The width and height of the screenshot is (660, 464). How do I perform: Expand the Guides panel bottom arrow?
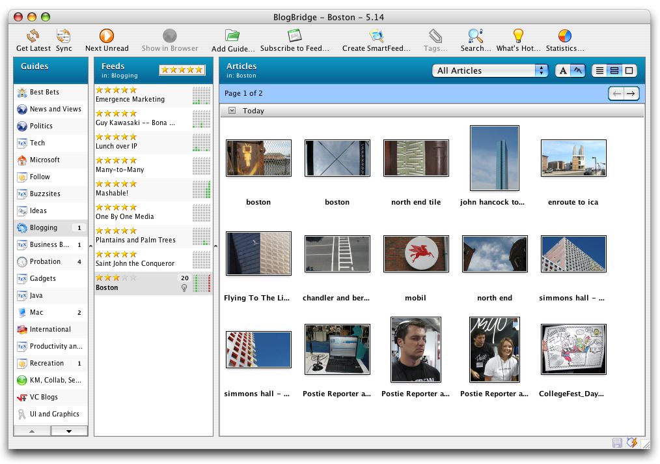coord(69,431)
